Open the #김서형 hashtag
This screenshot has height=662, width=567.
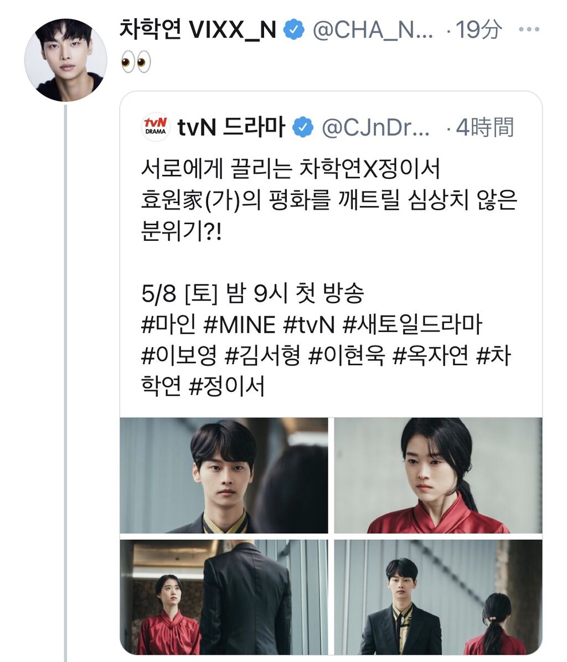click(x=262, y=355)
